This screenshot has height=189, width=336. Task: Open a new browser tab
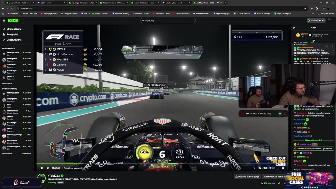pyautogui.click(x=225, y=3)
